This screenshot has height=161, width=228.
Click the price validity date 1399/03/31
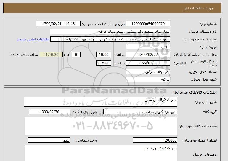tap(148, 63)
